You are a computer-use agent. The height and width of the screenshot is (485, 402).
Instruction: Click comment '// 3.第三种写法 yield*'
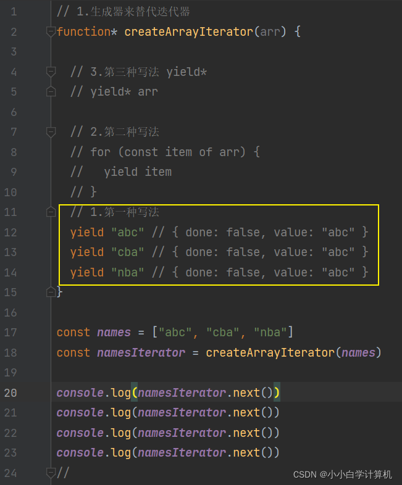pyautogui.click(x=139, y=72)
